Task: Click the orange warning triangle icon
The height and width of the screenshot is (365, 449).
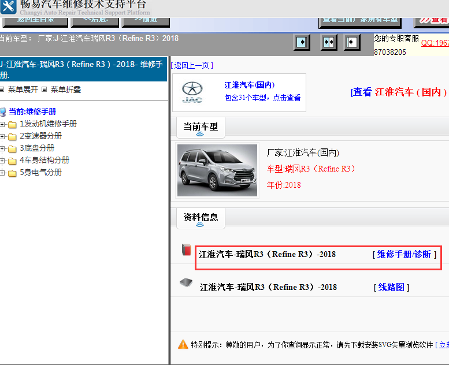Action: pos(183,344)
